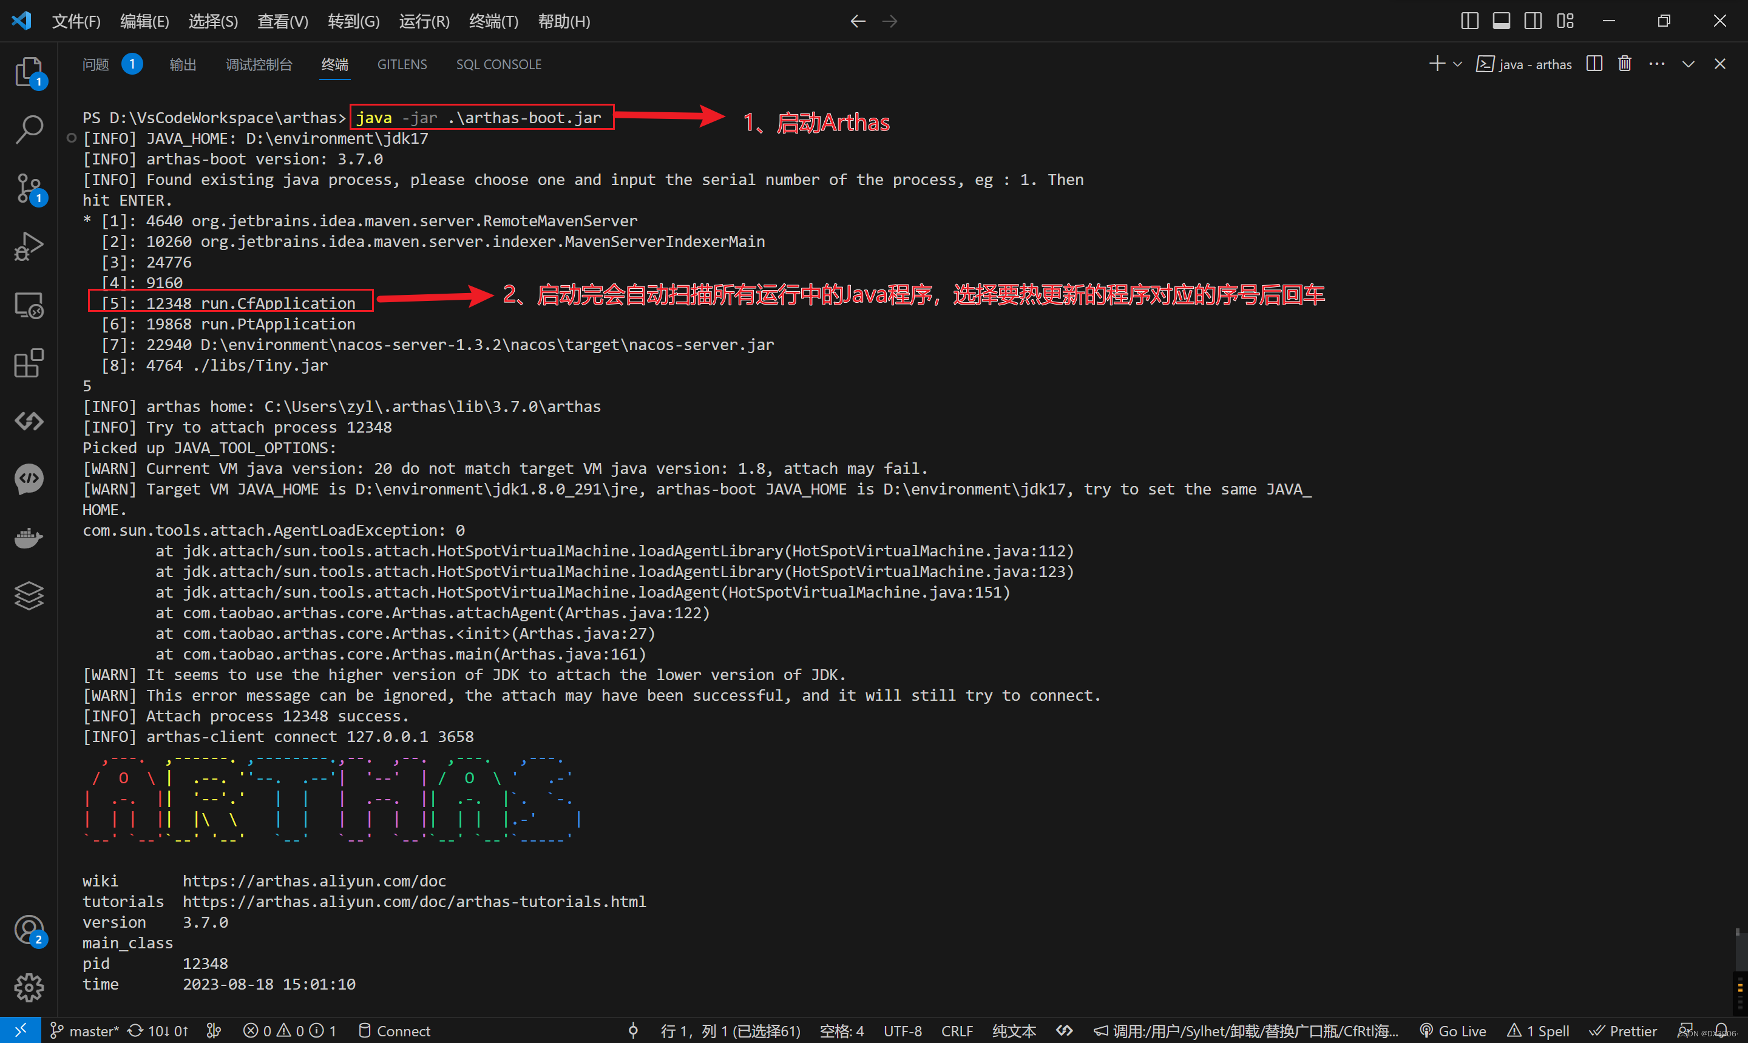
Task: Open Remote Explorer view icon
Action: tap(29, 305)
